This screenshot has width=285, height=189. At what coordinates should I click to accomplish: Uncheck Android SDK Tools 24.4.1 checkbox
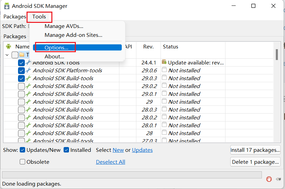pos(21,63)
